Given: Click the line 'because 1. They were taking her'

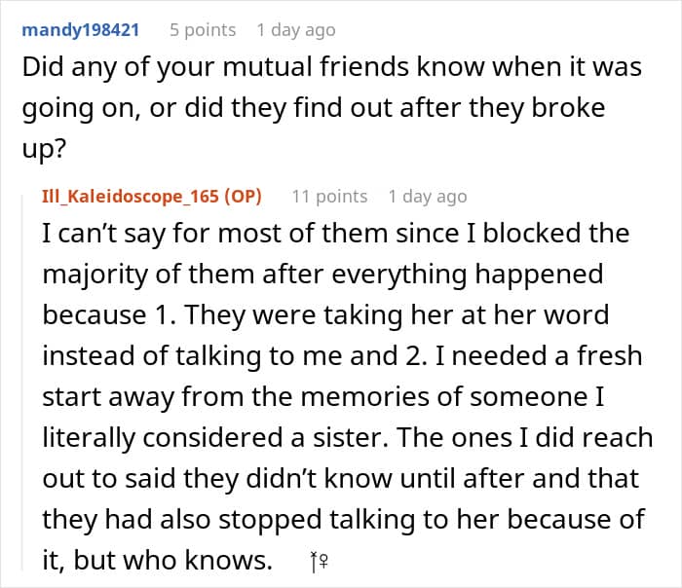Looking at the screenshot, I should click(x=325, y=315).
